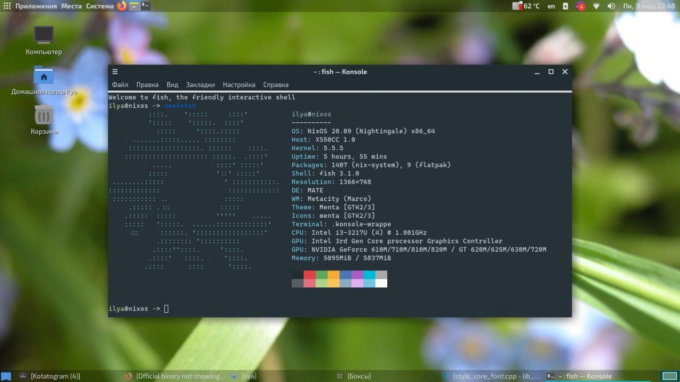Click the 62 °C temperature sensor indicator
Image resolution: width=680 pixels, height=382 pixels.
click(x=526, y=6)
